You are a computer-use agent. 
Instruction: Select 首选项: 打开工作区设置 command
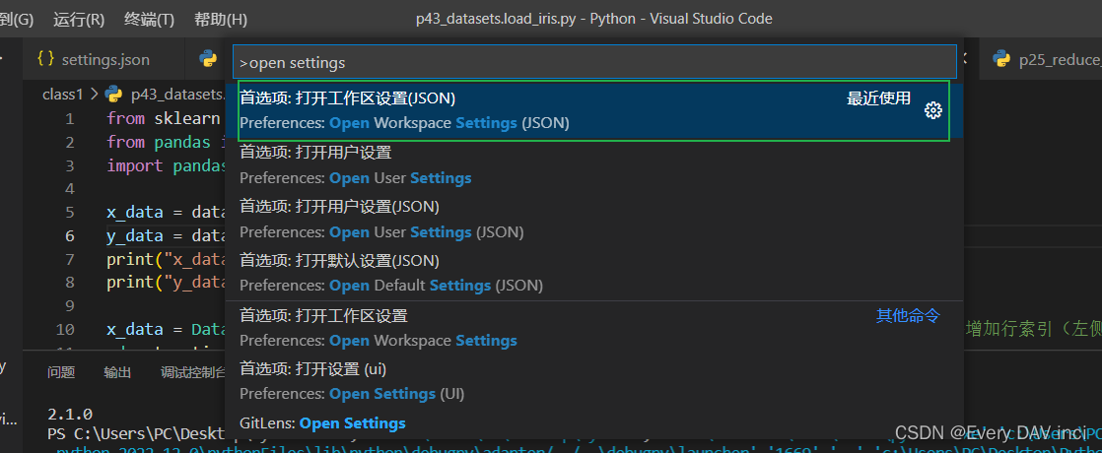[x=594, y=328]
